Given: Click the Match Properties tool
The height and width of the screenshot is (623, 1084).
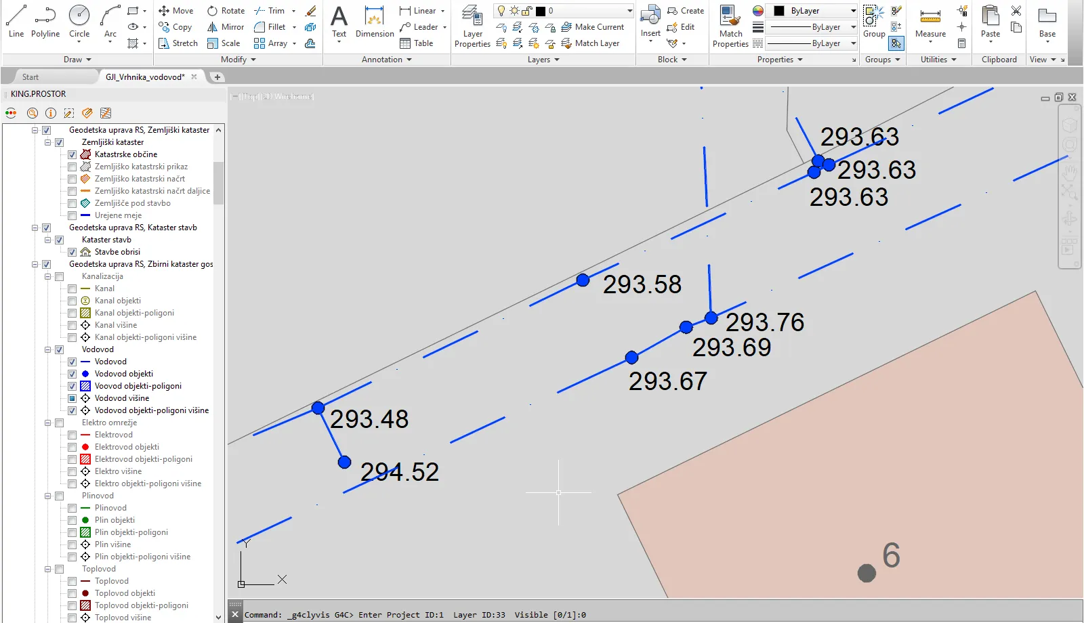Looking at the screenshot, I should 730,26.
